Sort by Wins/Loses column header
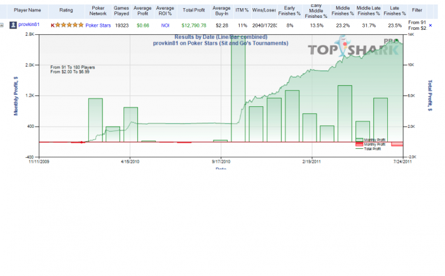Screen dimensions: 445x276 coord(264,10)
